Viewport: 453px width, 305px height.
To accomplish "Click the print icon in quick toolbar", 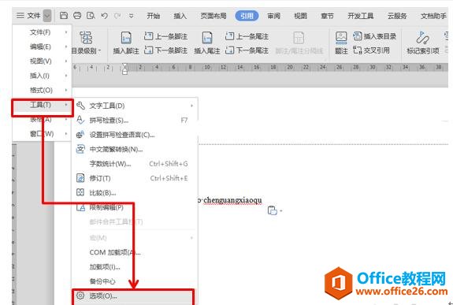I will [77, 15].
